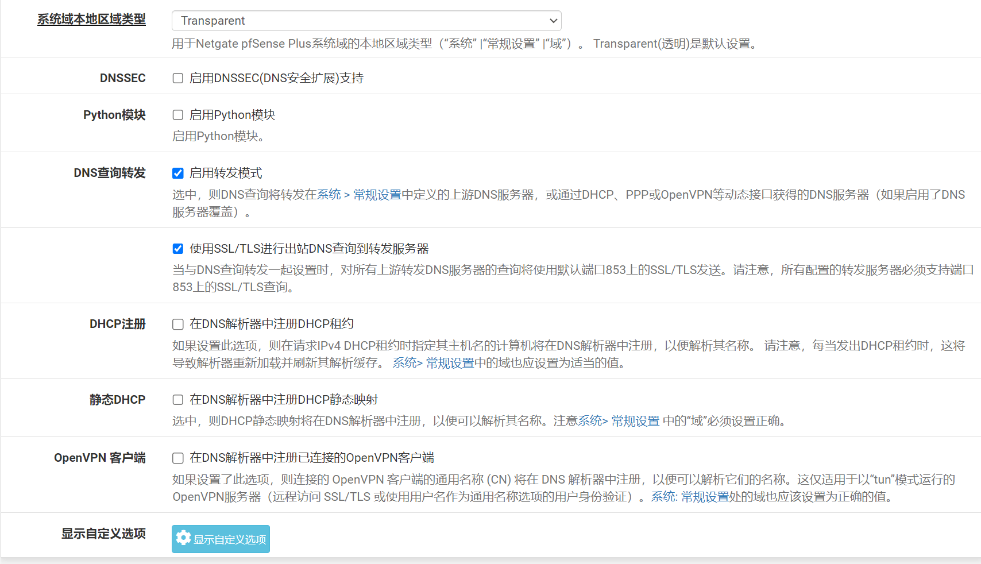The width and height of the screenshot is (981, 564).
Task: Enable registering DHCP static mappings checkbox
Action: coord(178,400)
